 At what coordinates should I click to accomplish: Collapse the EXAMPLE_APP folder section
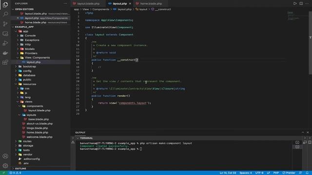tap(24, 27)
